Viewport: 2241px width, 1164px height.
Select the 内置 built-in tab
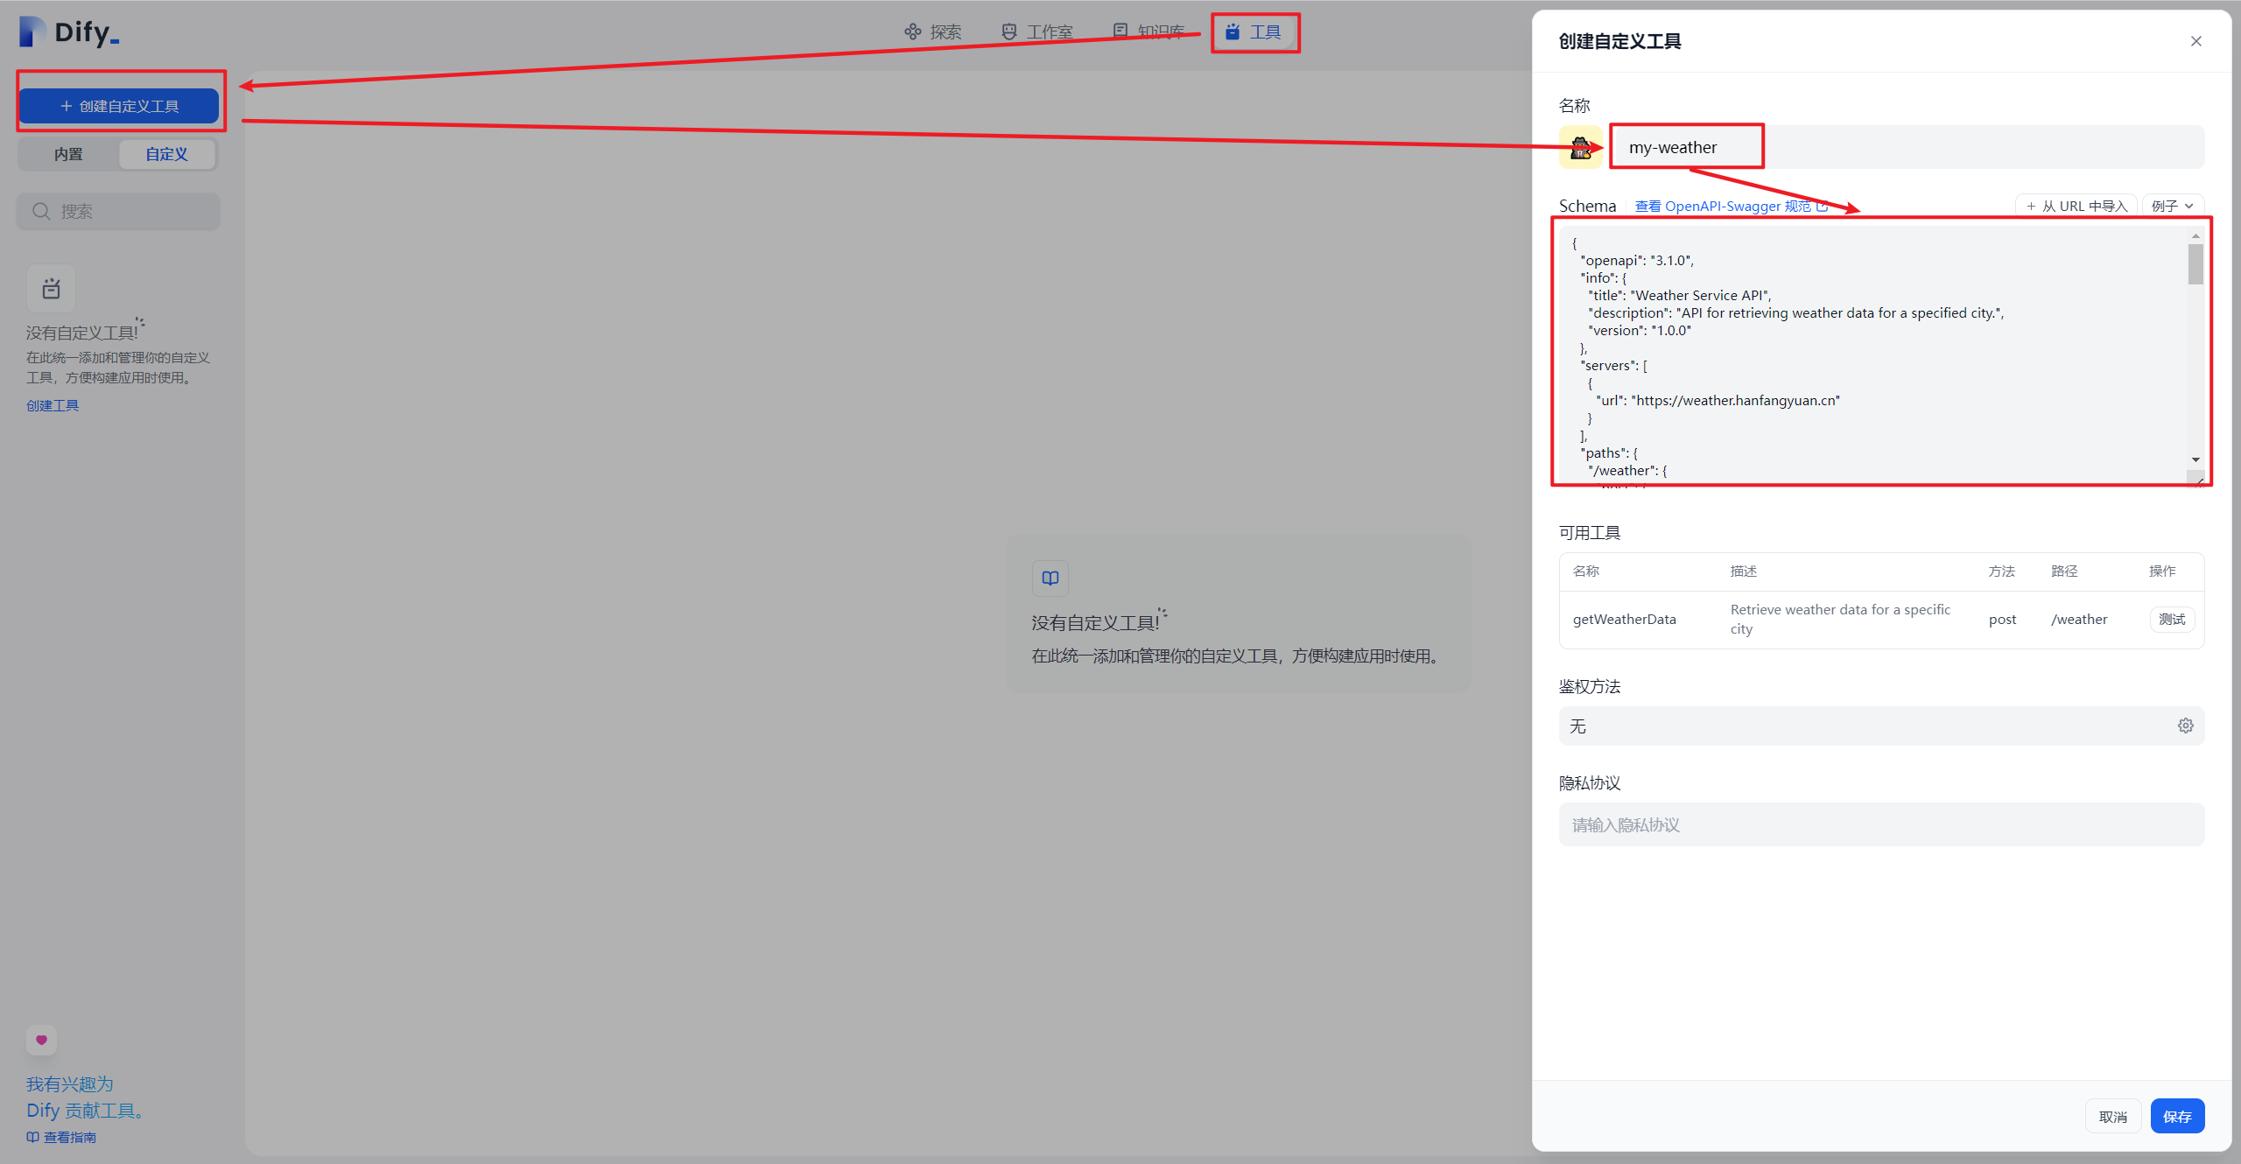coord(68,154)
